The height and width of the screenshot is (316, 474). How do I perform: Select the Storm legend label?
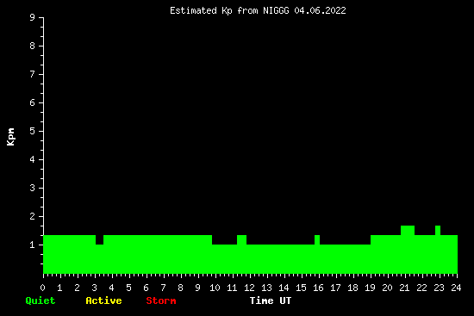click(161, 301)
